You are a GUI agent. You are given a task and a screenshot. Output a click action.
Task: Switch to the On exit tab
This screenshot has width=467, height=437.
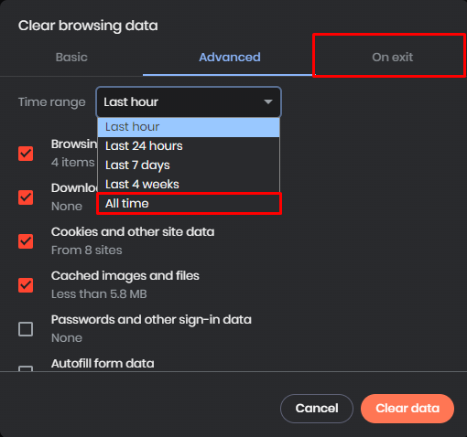click(392, 58)
